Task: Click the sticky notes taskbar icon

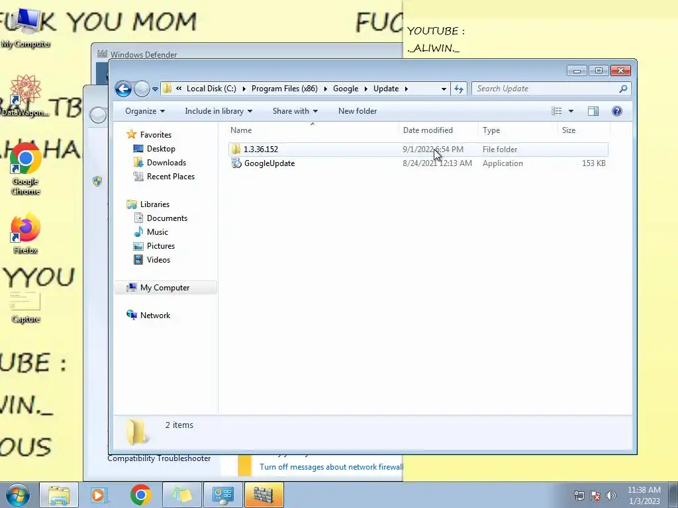Action: click(x=181, y=495)
